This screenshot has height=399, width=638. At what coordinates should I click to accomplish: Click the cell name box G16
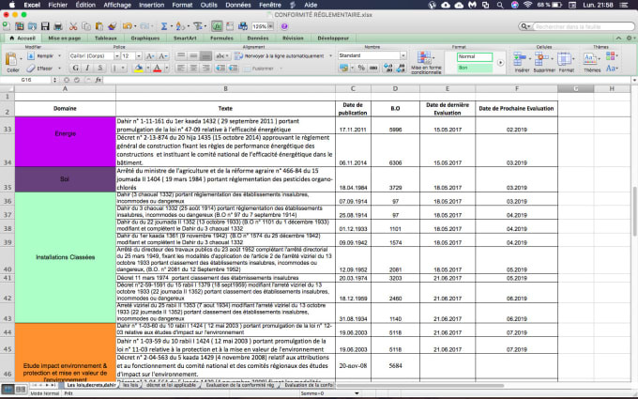pos(26,80)
